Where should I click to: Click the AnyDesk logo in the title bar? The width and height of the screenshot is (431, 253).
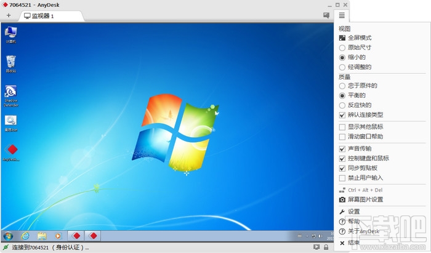(5, 5)
